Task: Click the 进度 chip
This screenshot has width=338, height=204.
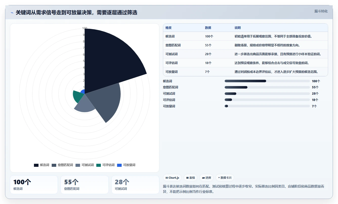Action: (206, 178)
